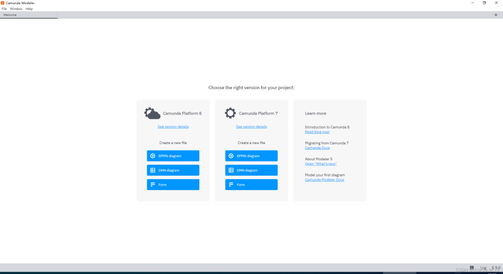Open the Help menu
The height and width of the screenshot is (274, 503).
tap(29, 8)
